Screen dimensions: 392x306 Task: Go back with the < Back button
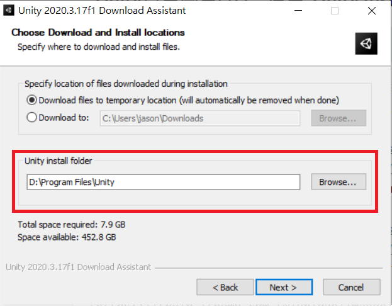point(225,287)
